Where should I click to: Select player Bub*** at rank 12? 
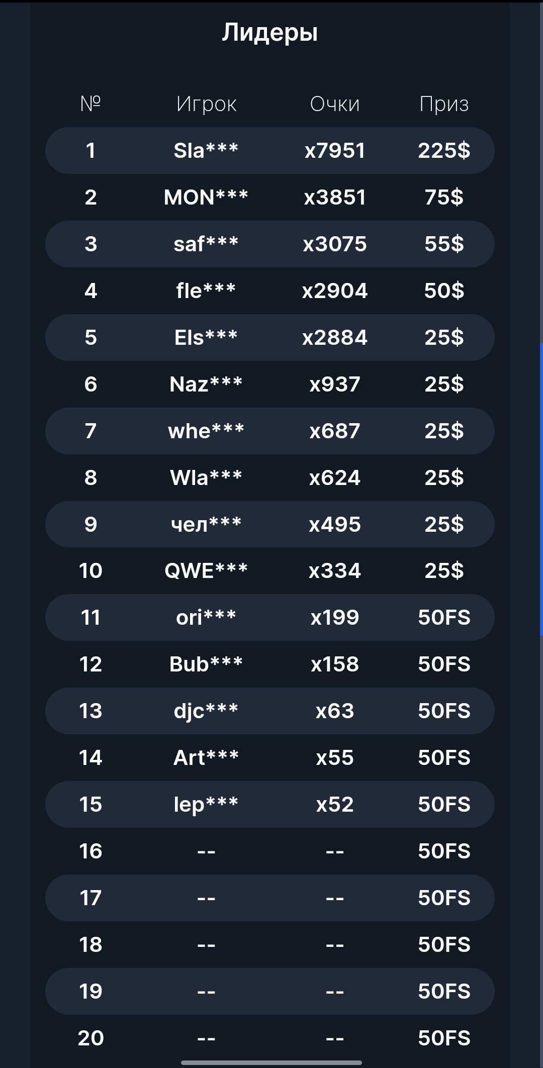(x=206, y=664)
